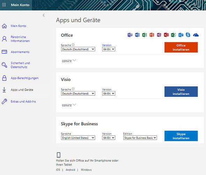Click the download arrow icon for Apps und Geräte

point(4,90)
